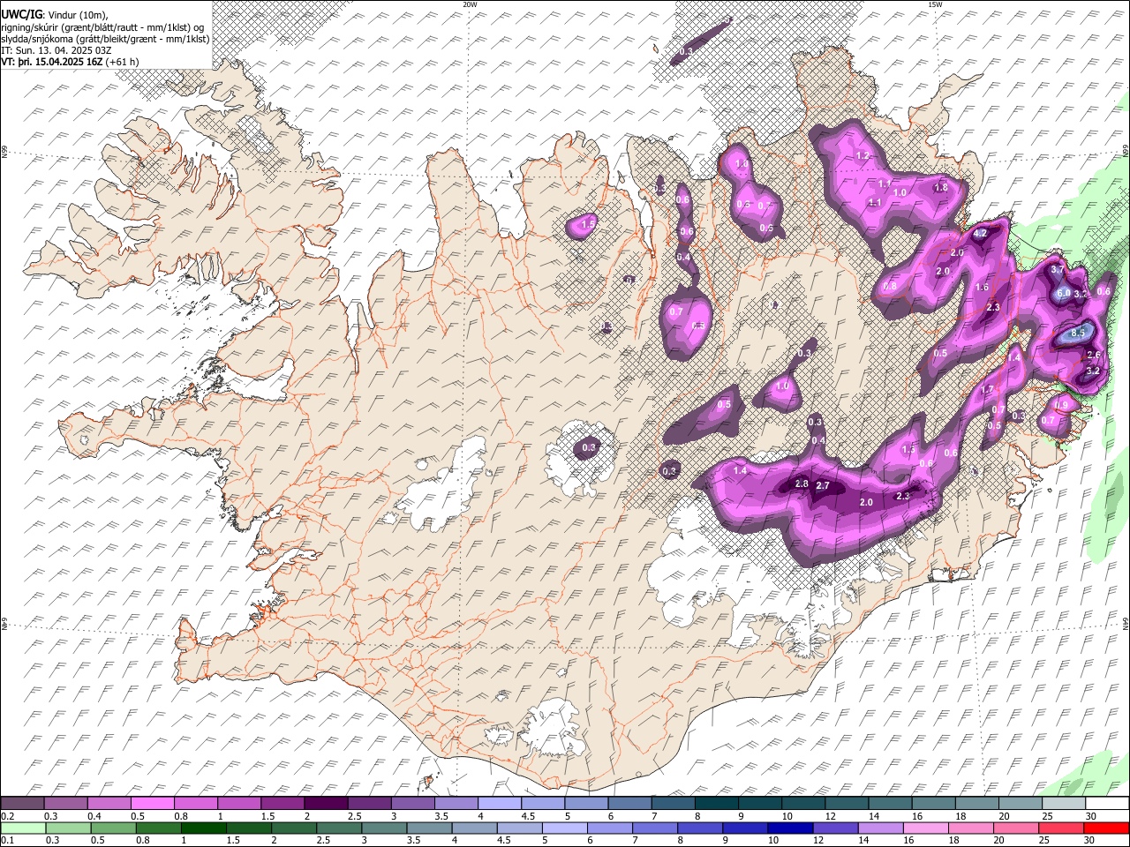This screenshot has height=847, width=1130.
Task: Click the bright red swatch ending lower legend
Action: [x=1107, y=828]
